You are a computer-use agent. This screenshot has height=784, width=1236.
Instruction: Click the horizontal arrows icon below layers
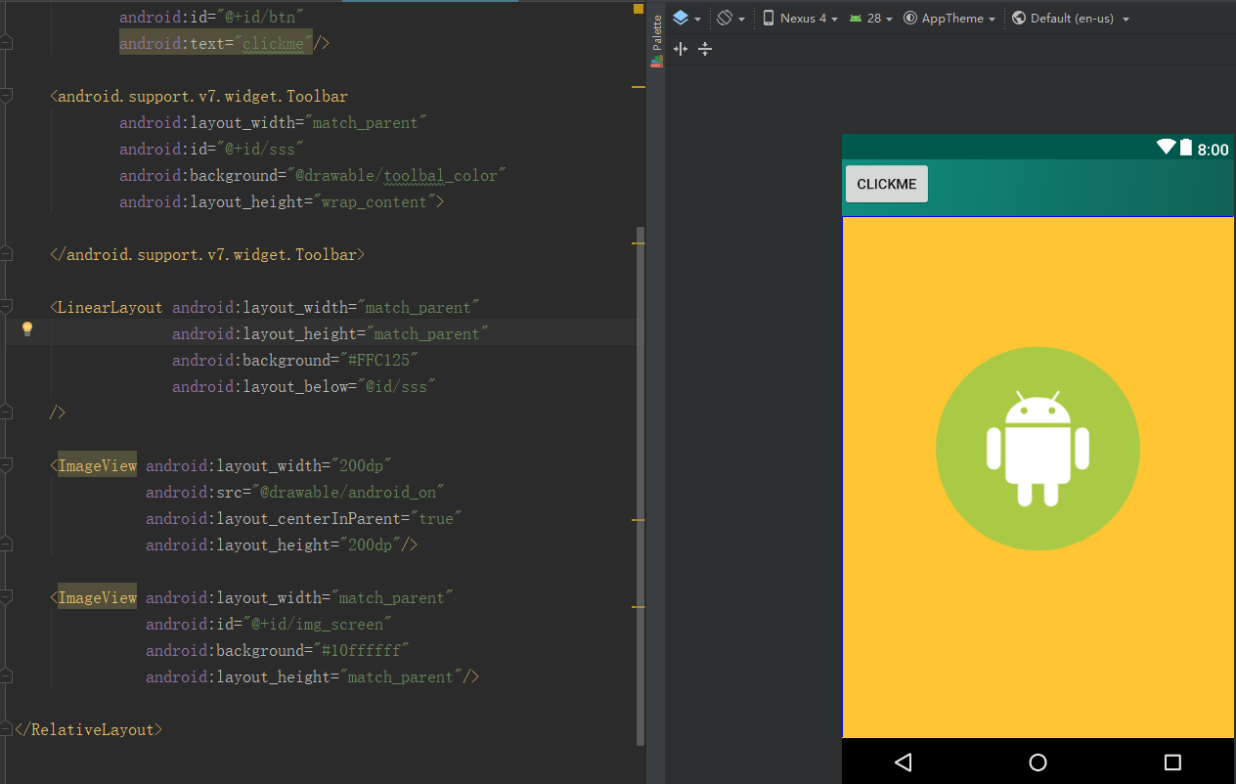(681, 49)
